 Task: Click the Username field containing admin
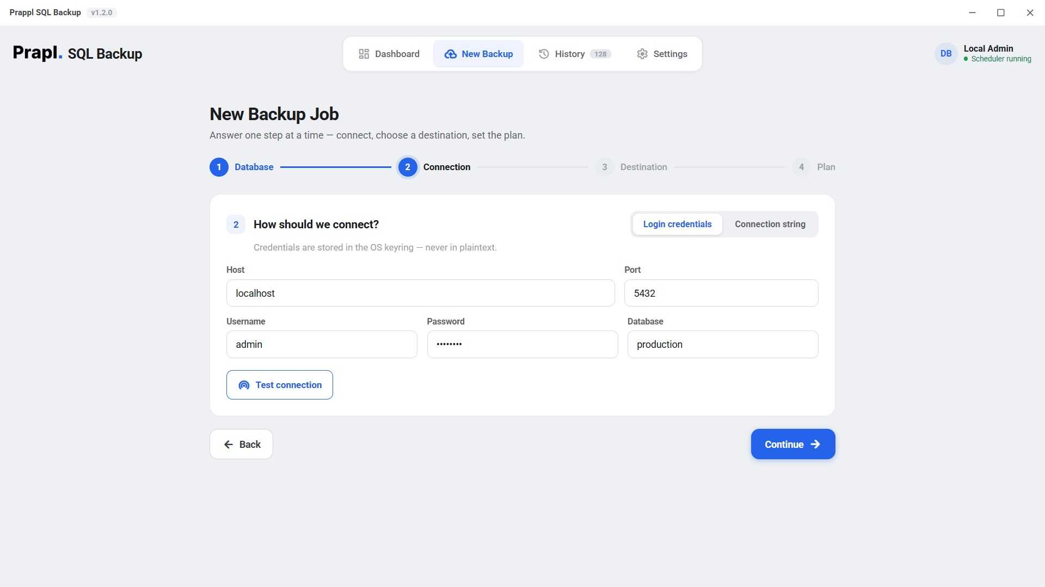(x=322, y=344)
